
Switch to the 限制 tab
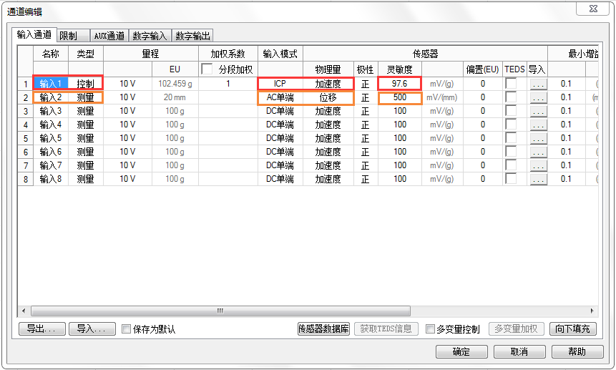point(74,36)
